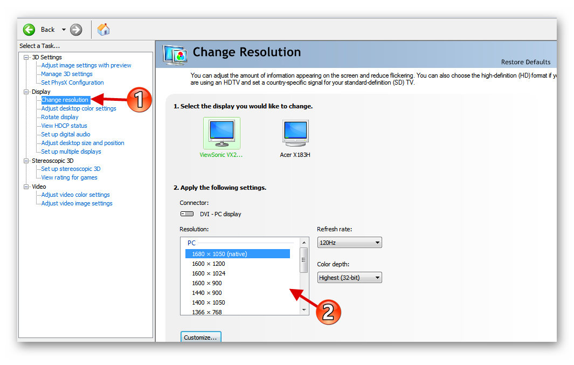574x365 pixels.
Task: Open the Refresh rate dropdown
Action: (x=349, y=243)
